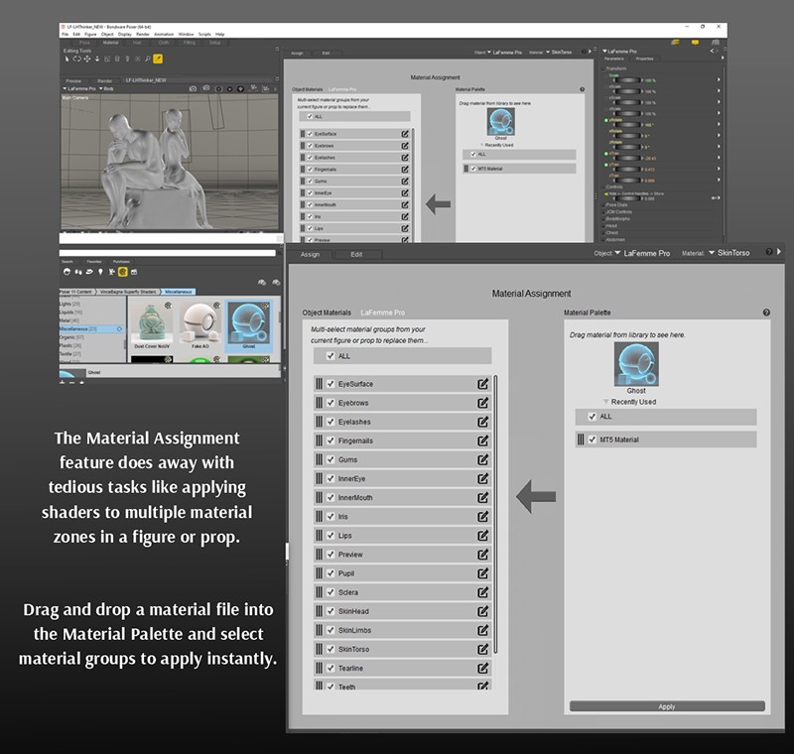Click the EyeSurface edit icon in the enlarged panel
Image resolution: width=794 pixels, height=754 pixels.
(483, 384)
